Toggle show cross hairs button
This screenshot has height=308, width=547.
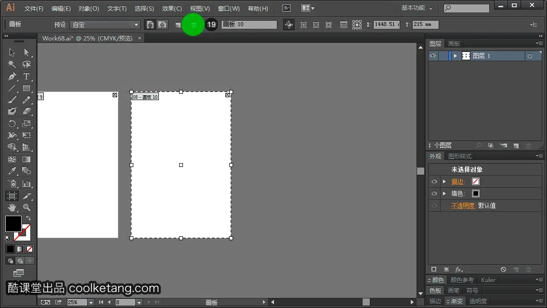pos(316,25)
